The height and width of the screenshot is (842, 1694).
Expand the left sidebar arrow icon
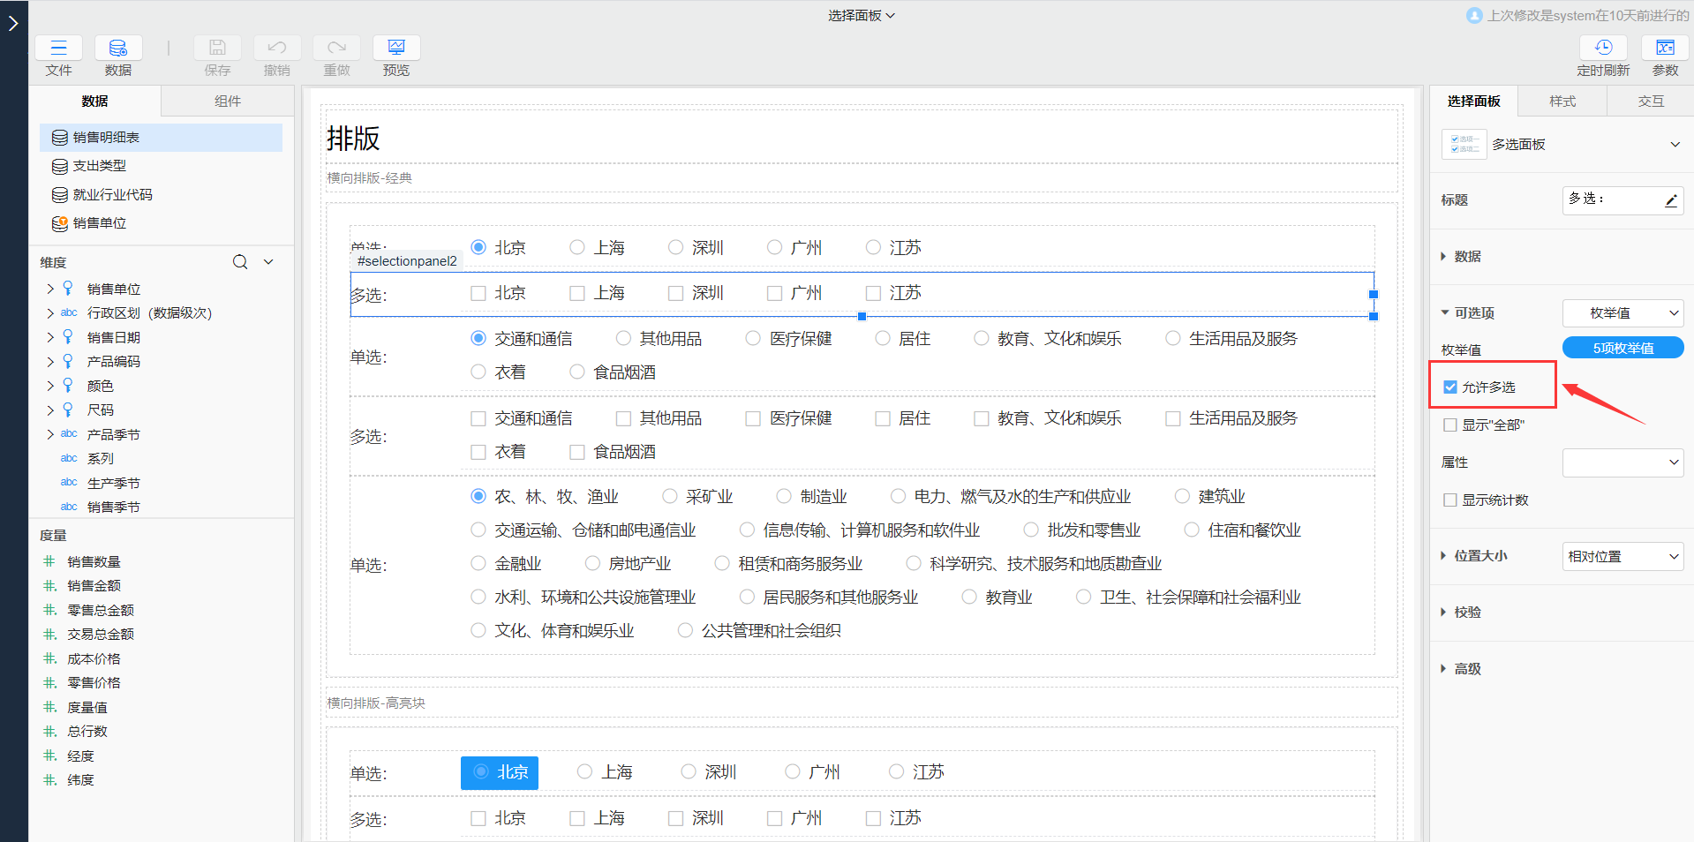13,24
